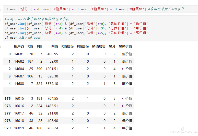Click row index 979 in the dataframe
The height and width of the screenshot is (136, 198).
point(8,128)
